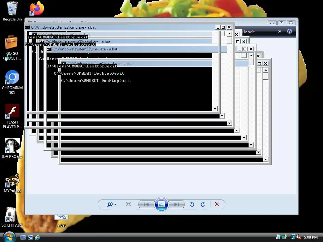Close the rightmost cmd window
Viewport: 323px width, 242px height.
[x=266, y=63]
